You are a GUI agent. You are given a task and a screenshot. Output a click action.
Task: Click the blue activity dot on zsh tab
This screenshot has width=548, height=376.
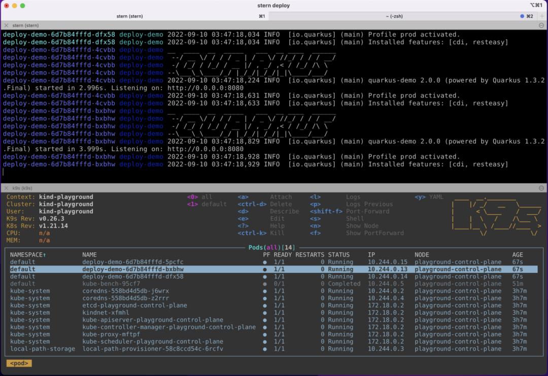click(x=522, y=16)
